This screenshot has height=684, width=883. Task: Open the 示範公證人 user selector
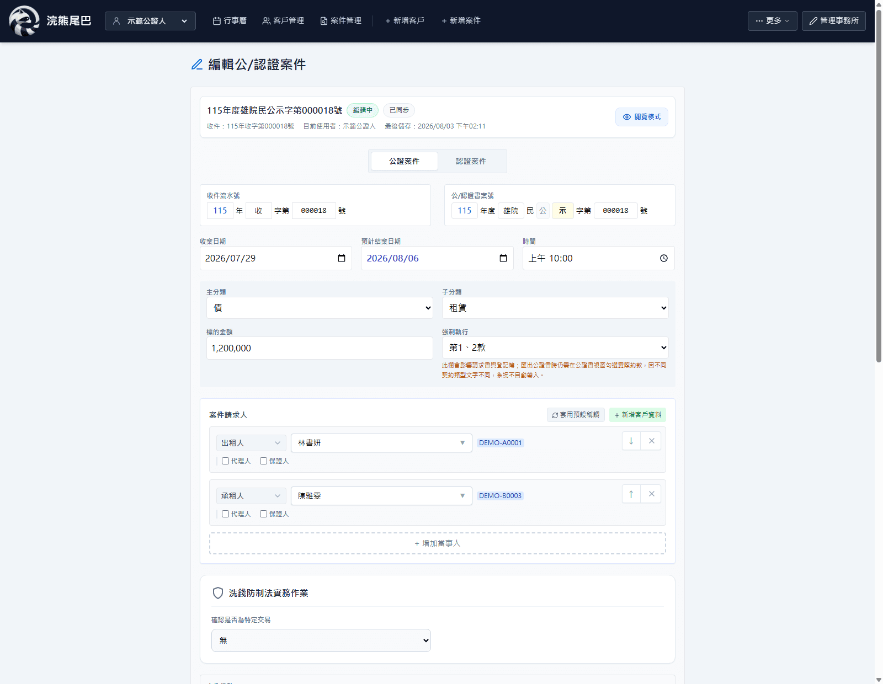[x=150, y=21]
